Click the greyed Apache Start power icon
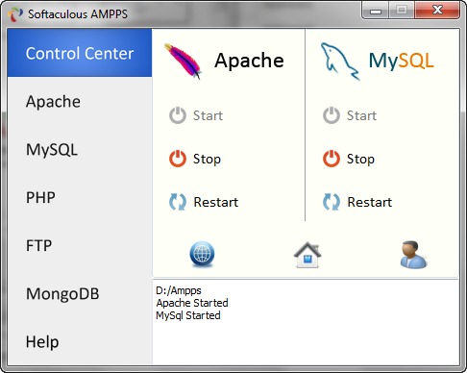 (178, 115)
